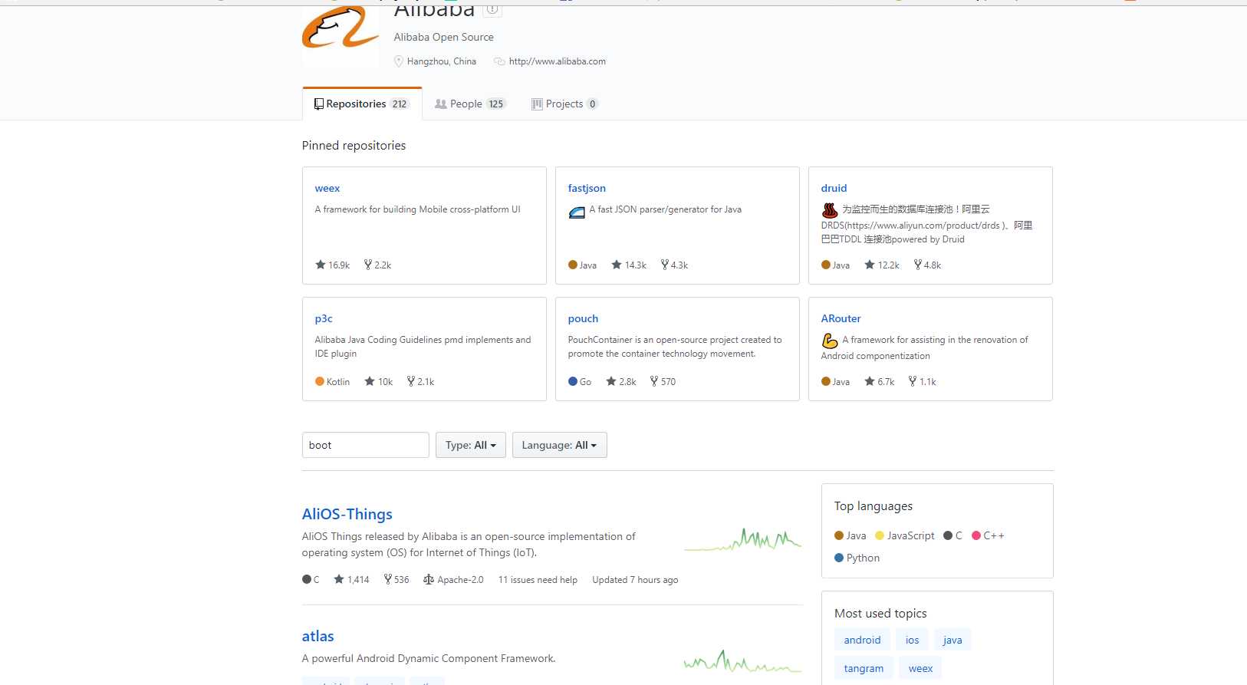Select the ios topic tag
1247x685 pixels.
[x=912, y=640]
